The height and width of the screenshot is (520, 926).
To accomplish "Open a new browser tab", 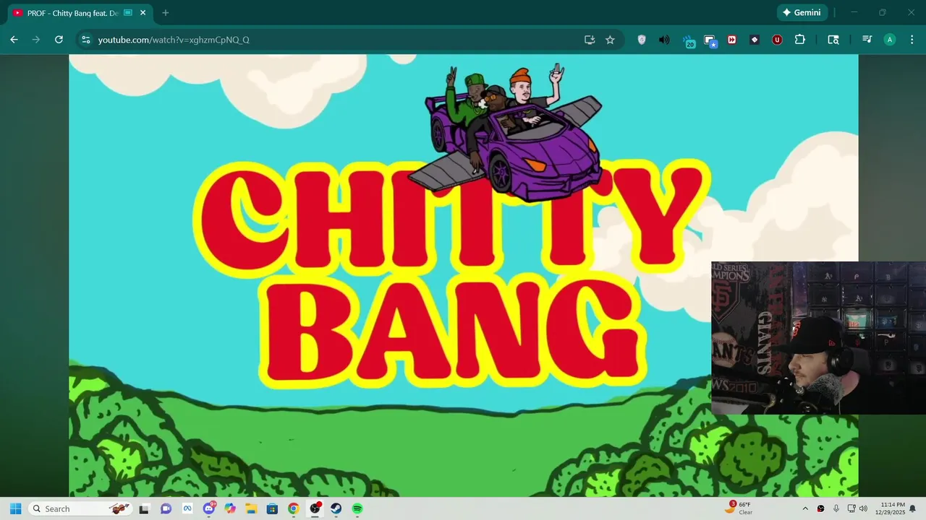I will [166, 13].
